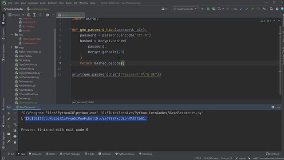The image size is (284, 160).
Task: Click the Git rollback undo icon
Action: 264,9
